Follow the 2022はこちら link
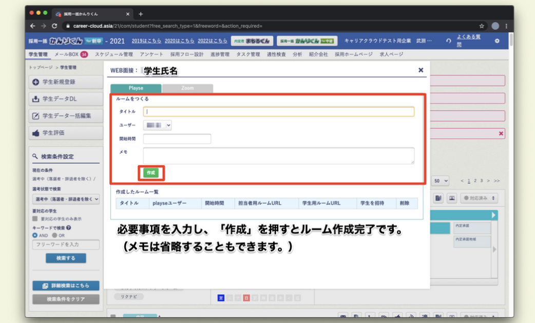The image size is (535, 323). pyautogui.click(x=212, y=41)
